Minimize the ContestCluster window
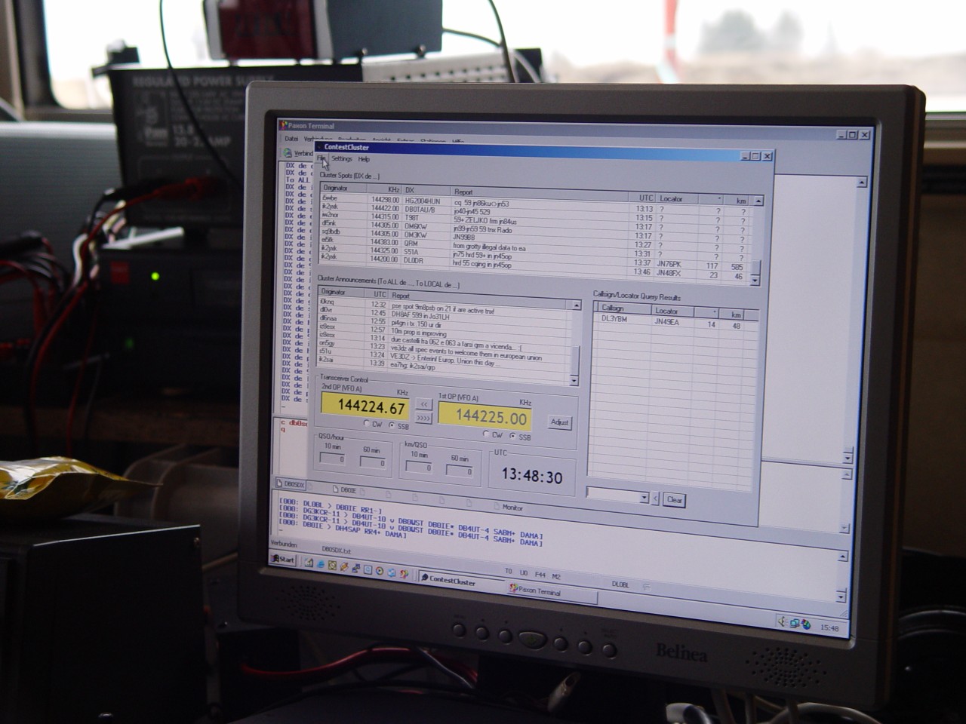Screen dimensions: 966x724 click(744, 155)
